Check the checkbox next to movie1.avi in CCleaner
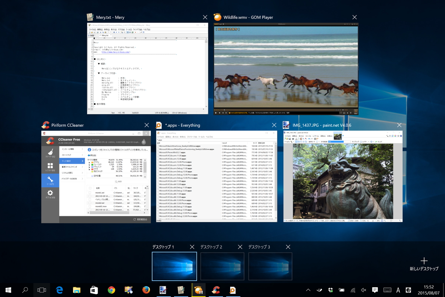 click(90, 193)
